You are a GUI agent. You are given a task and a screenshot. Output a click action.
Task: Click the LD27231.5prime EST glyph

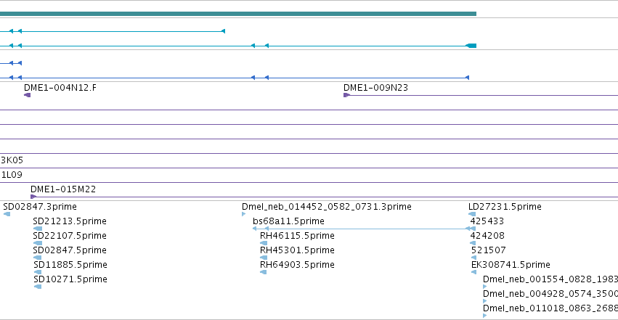(x=472, y=214)
